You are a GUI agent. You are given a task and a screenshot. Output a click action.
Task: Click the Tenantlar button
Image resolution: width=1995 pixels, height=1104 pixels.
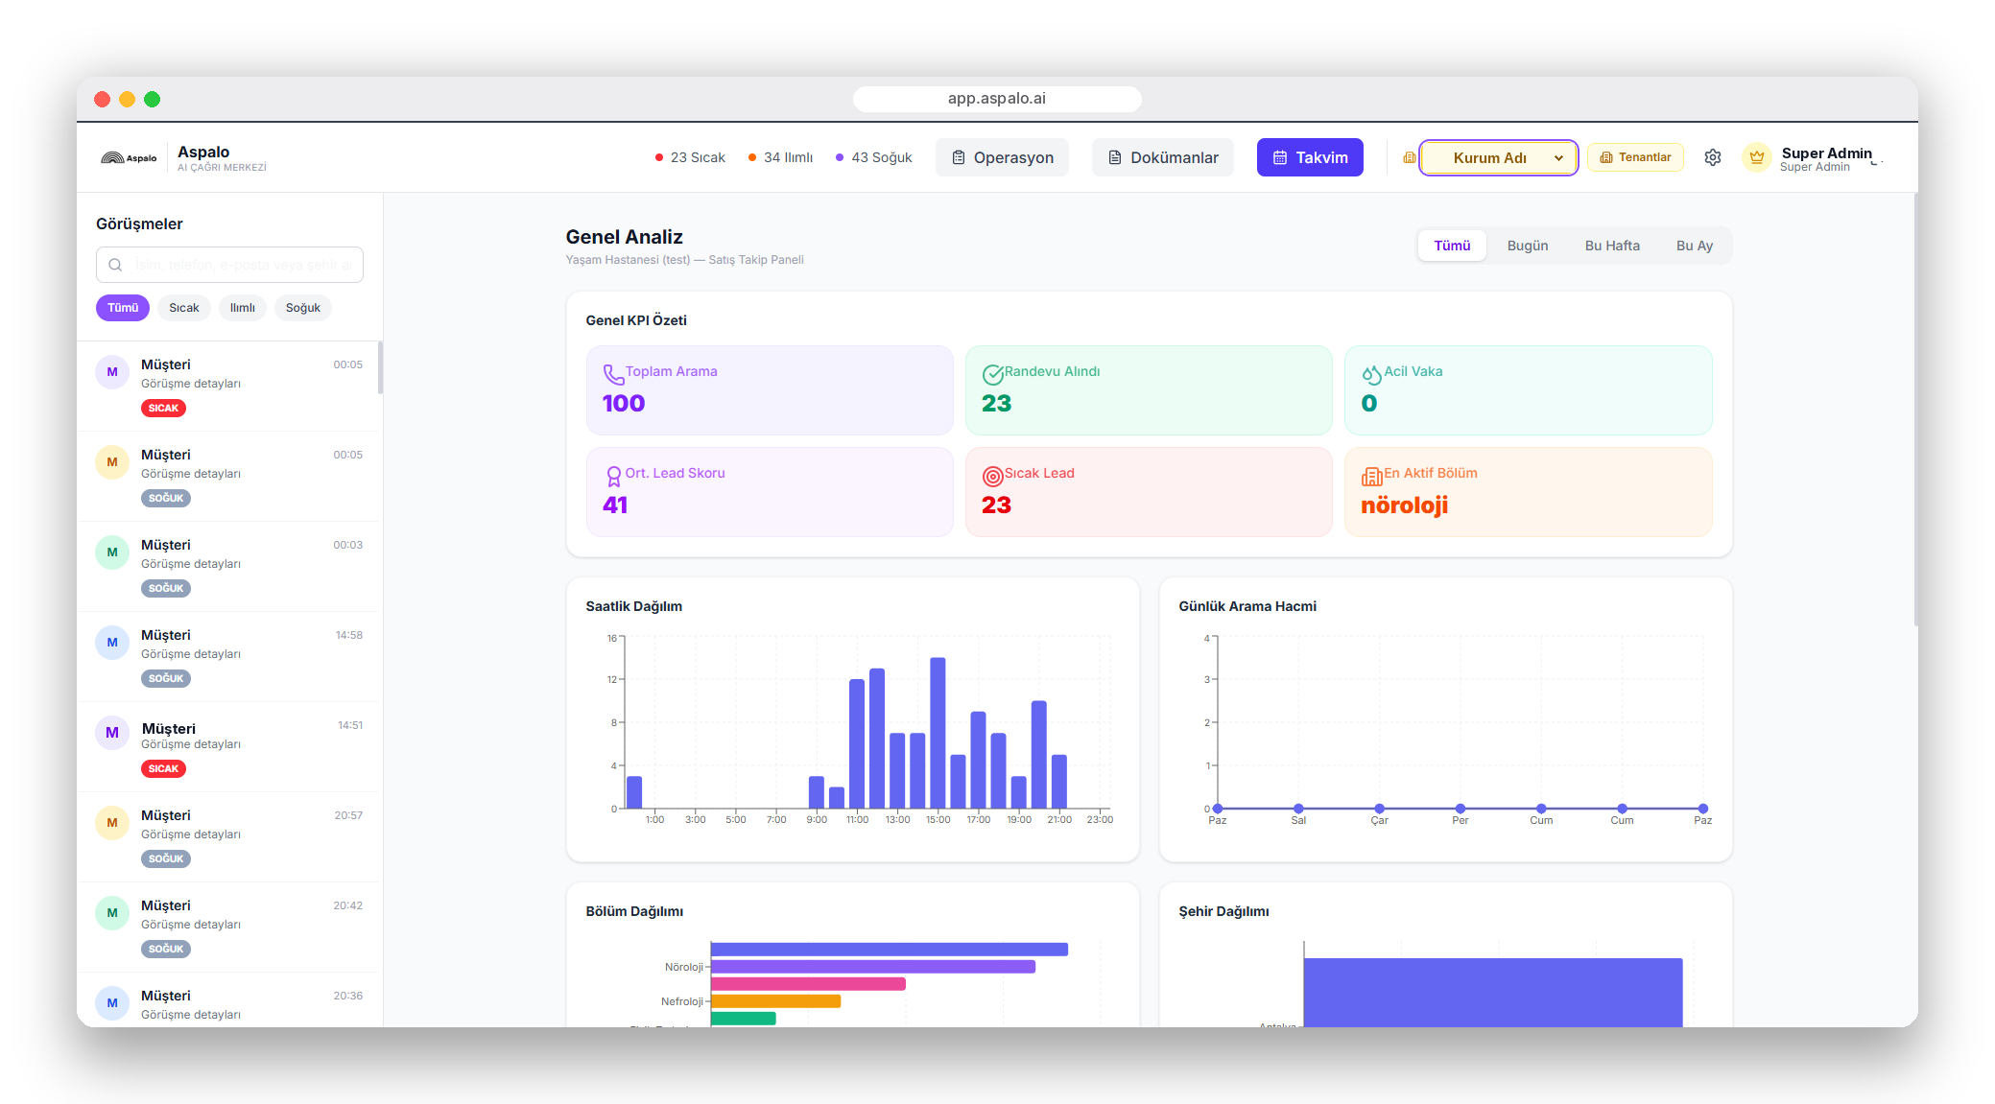pos(1635,157)
